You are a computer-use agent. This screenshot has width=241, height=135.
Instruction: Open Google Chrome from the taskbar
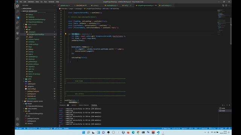(138, 132)
